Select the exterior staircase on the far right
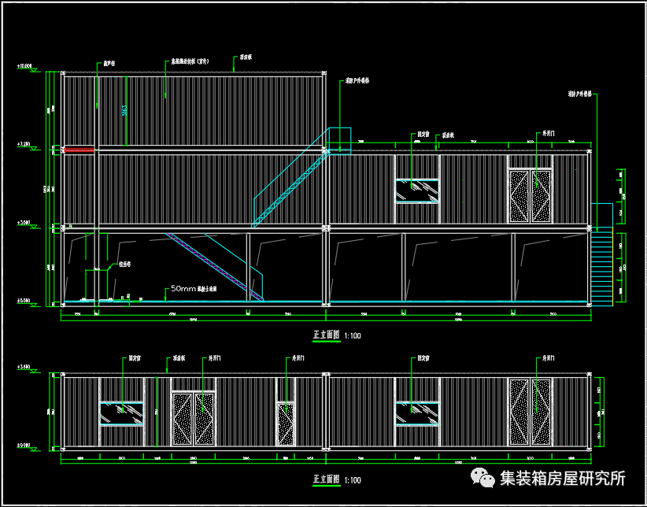This screenshot has height=507, width=647. (601, 268)
